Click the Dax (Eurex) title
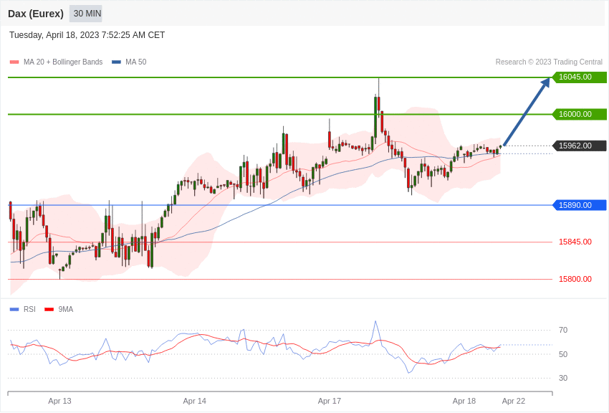The width and height of the screenshot is (609, 413). pos(36,14)
